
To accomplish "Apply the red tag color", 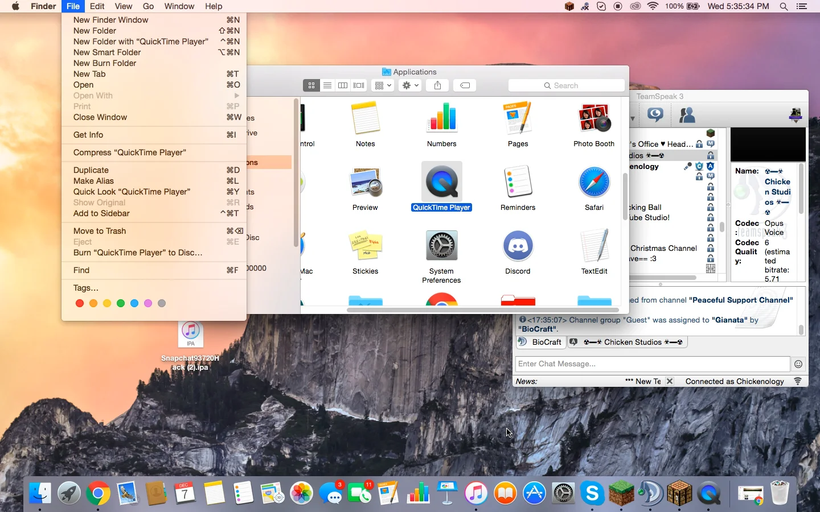I will pos(80,303).
